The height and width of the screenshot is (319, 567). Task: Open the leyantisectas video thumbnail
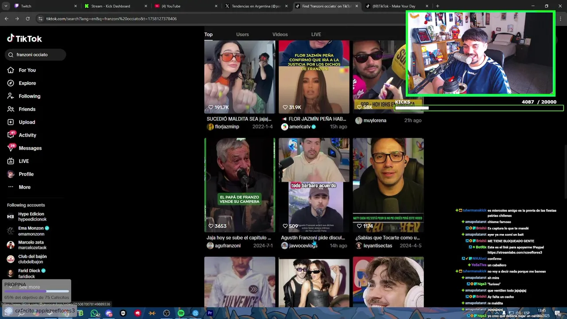click(388, 185)
